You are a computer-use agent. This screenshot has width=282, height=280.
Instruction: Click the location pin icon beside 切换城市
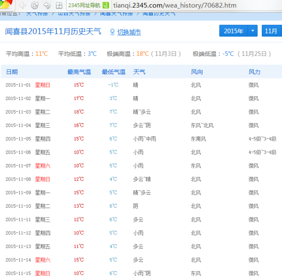click(x=112, y=32)
